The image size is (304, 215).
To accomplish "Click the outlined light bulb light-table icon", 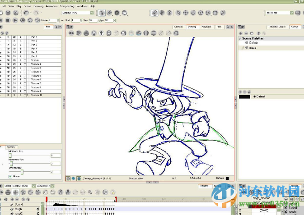I will 94,33.
